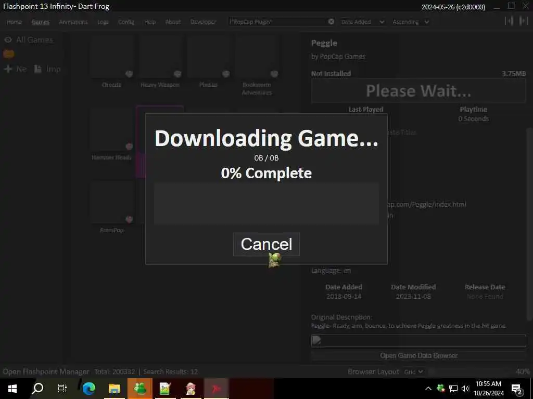This screenshot has height=399, width=533.
Task: Click the anime character taskbar icon
Action: pyautogui.click(x=191, y=389)
